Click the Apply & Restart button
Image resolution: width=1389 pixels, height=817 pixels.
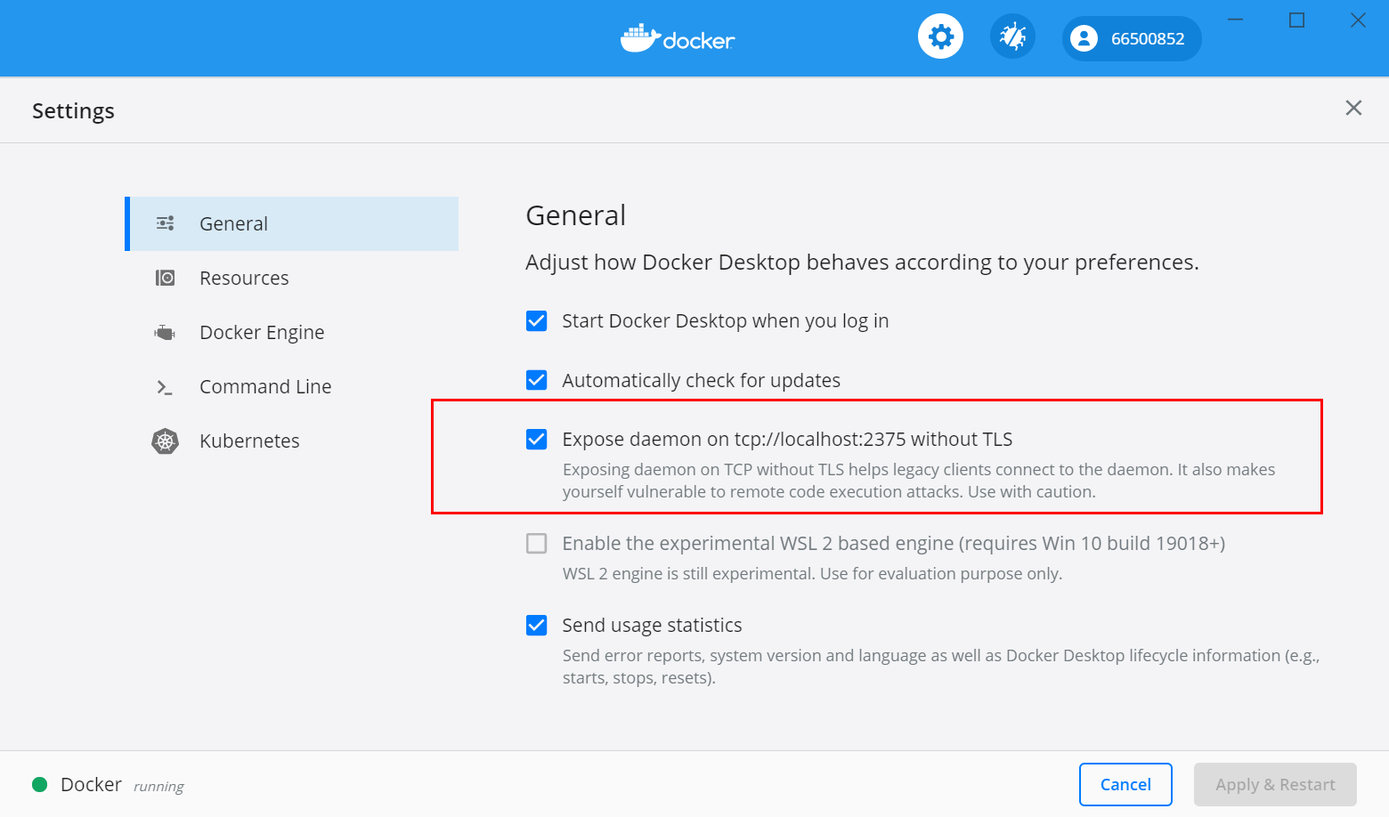[x=1275, y=784]
